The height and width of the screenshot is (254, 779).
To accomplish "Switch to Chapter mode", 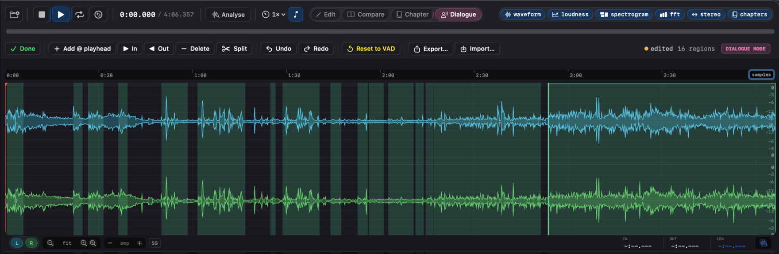I will pos(412,15).
